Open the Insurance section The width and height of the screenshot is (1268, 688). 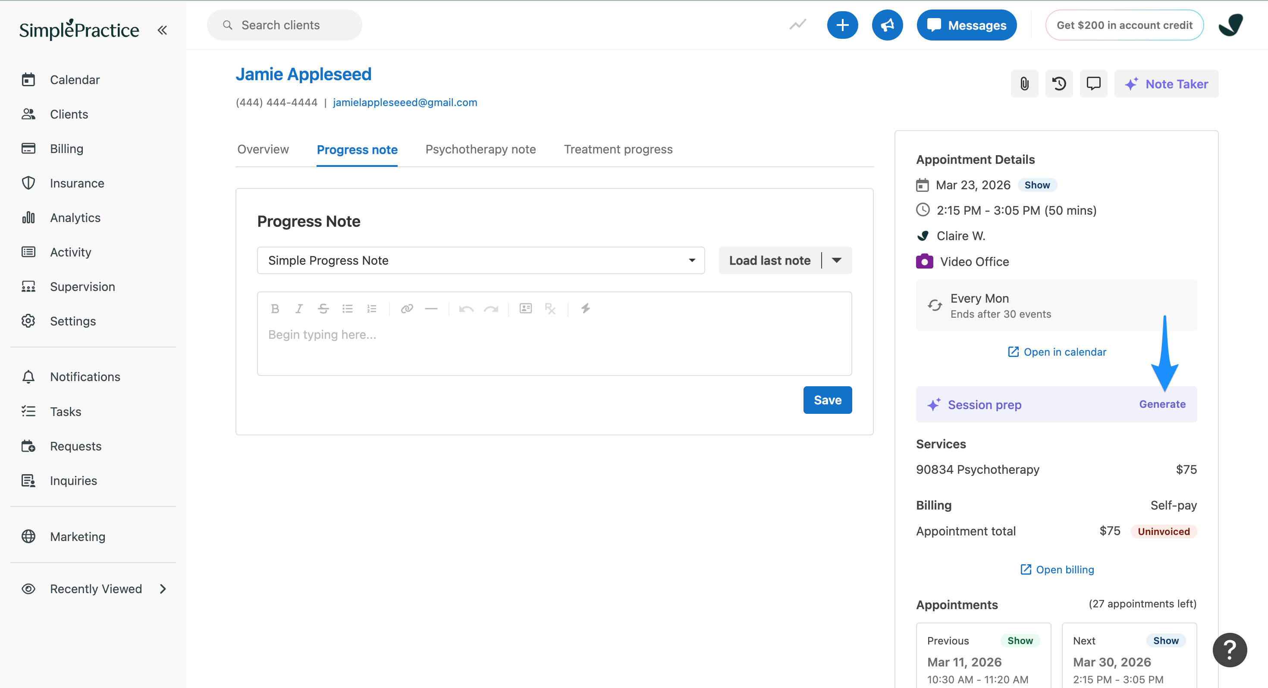77,183
